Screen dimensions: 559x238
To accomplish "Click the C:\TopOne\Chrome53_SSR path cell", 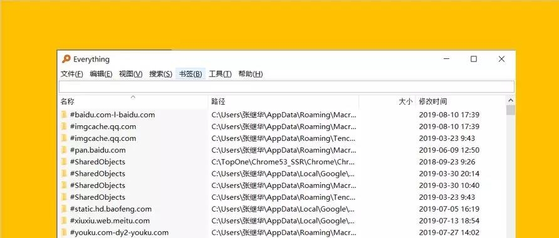I will (284, 162).
